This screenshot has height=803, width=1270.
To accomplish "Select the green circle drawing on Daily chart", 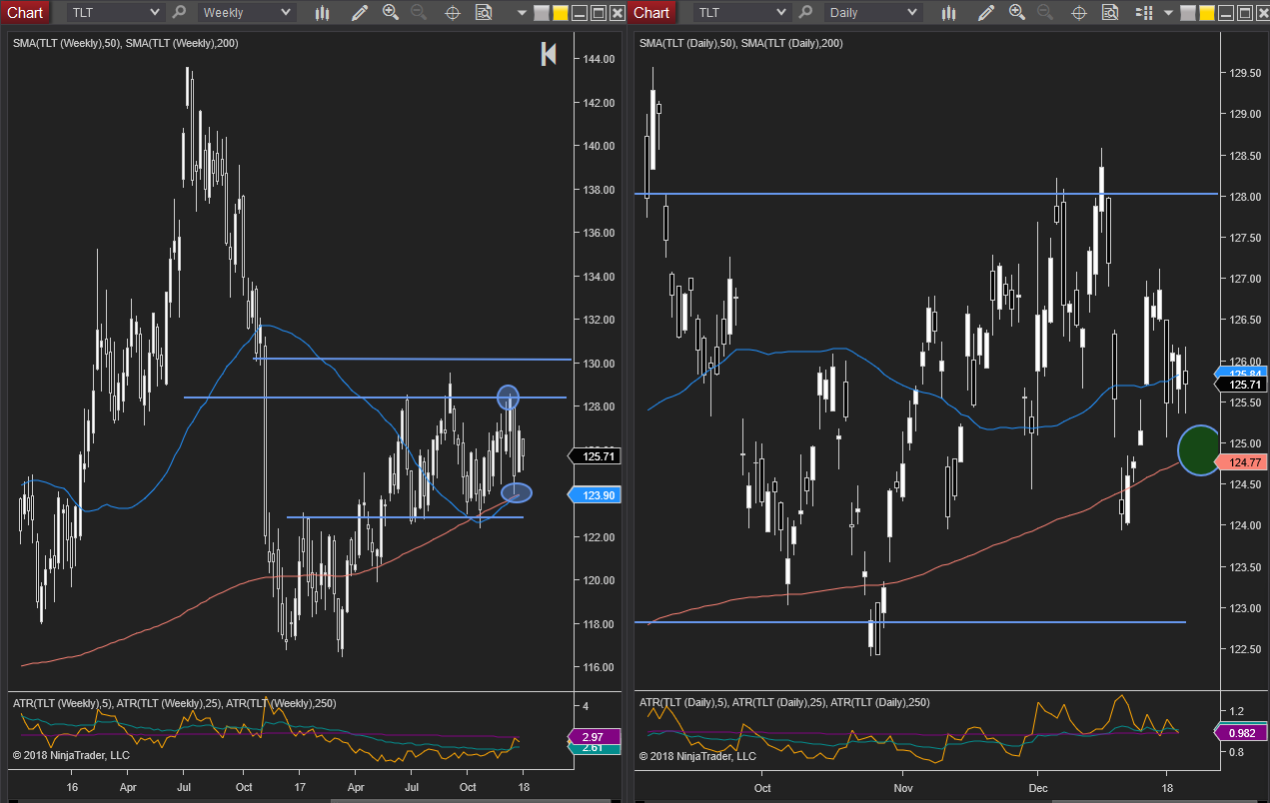I will [1199, 450].
